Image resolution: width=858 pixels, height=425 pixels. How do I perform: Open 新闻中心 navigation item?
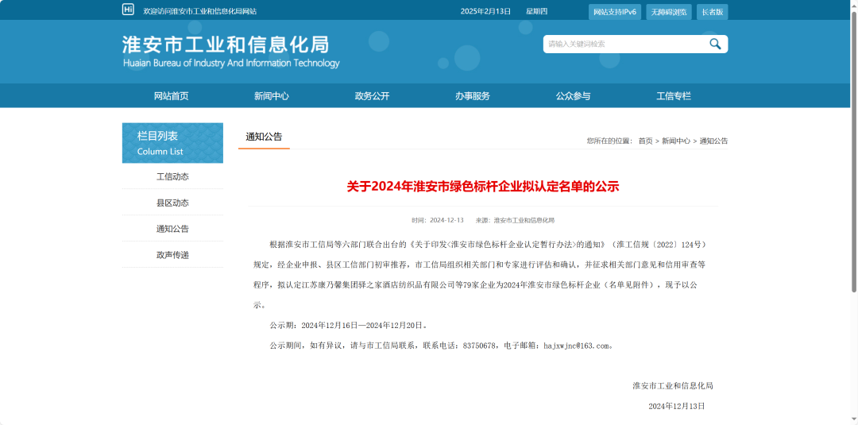pos(272,96)
